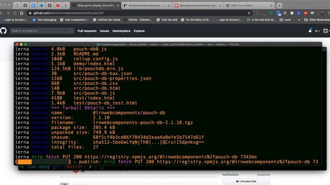This screenshot has width=330, height=185.
Task: Click the address bar URL field
Action: pos(139,13)
